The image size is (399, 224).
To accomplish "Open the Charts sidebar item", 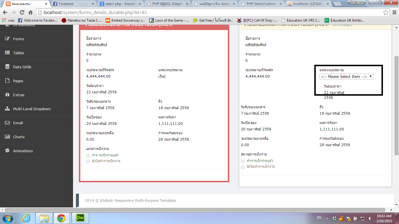I will point(37,137).
